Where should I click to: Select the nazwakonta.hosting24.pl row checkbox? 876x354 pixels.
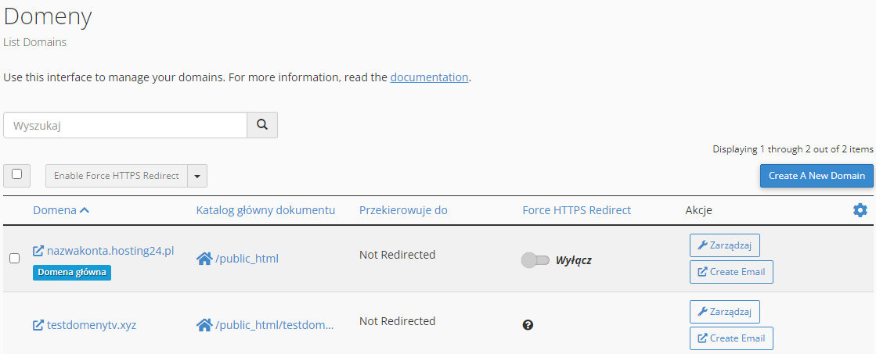click(x=14, y=259)
